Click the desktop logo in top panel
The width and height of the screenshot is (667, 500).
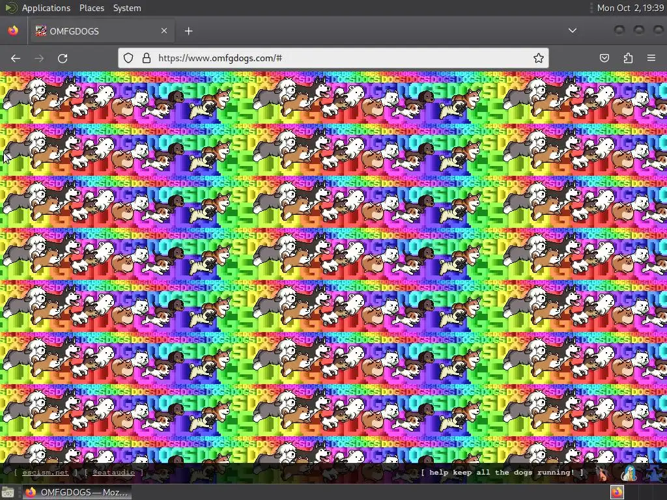point(10,8)
